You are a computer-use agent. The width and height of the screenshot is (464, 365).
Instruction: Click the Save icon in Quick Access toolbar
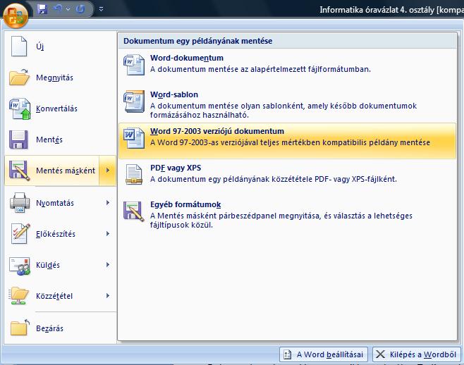(x=42, y=9)
